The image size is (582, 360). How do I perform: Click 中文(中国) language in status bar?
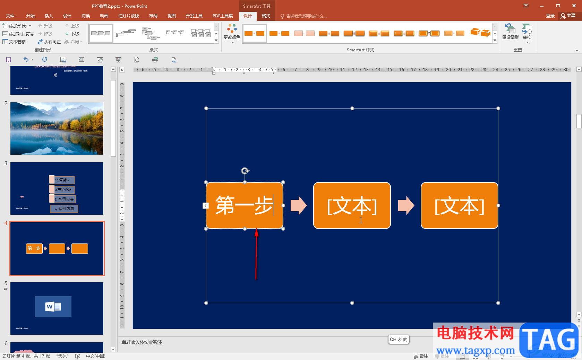(96, 356)
